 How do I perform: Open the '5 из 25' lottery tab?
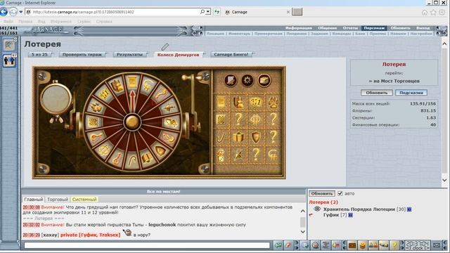[39, 54]
